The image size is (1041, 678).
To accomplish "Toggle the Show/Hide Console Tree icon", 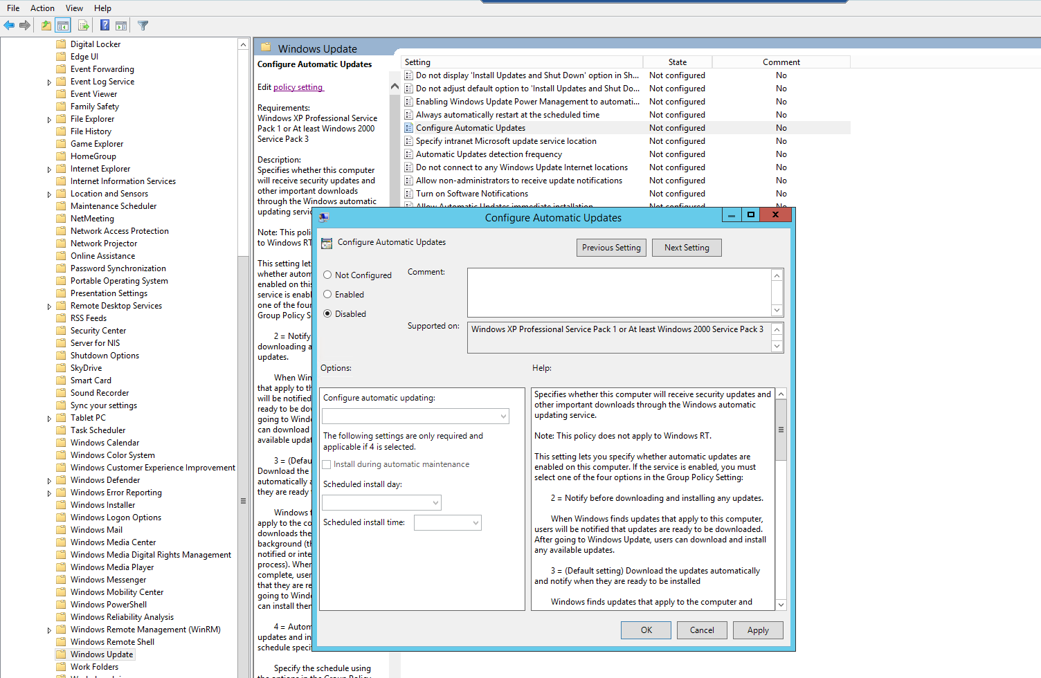I will 62,25.
